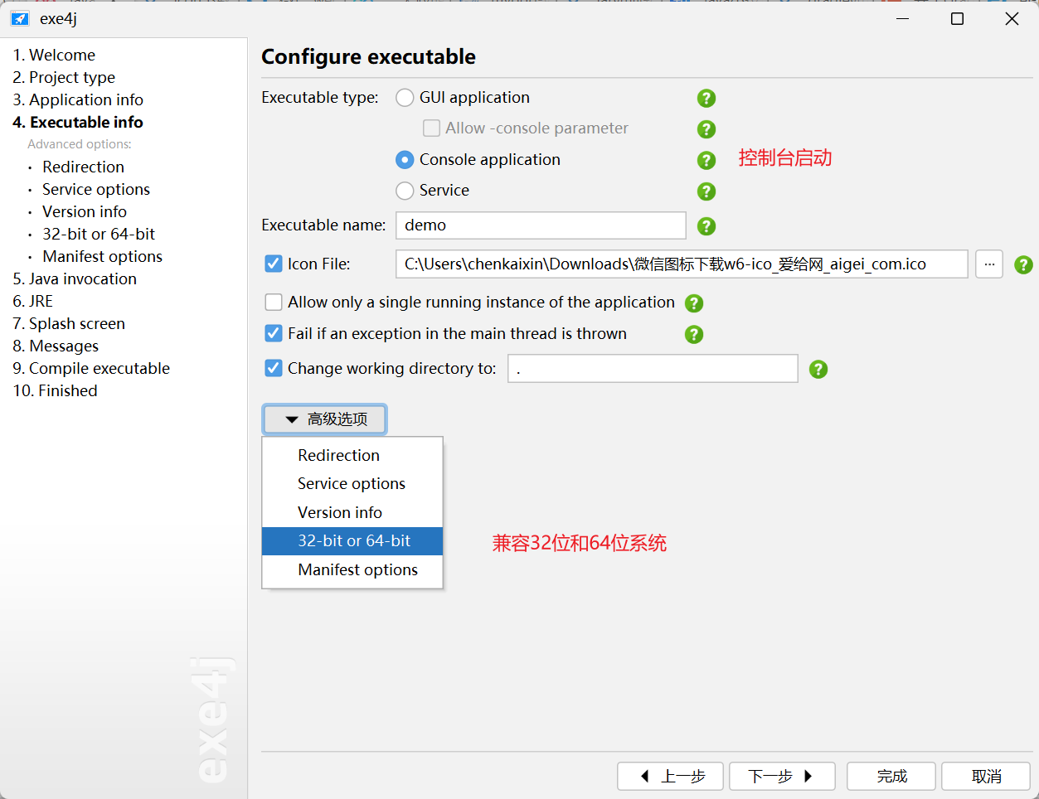Image resolution: width=1039 pixels, height=799 pixels.
Task: Click help icon beside GUI application
Action: pyautogui.click(x=706, y=99)
